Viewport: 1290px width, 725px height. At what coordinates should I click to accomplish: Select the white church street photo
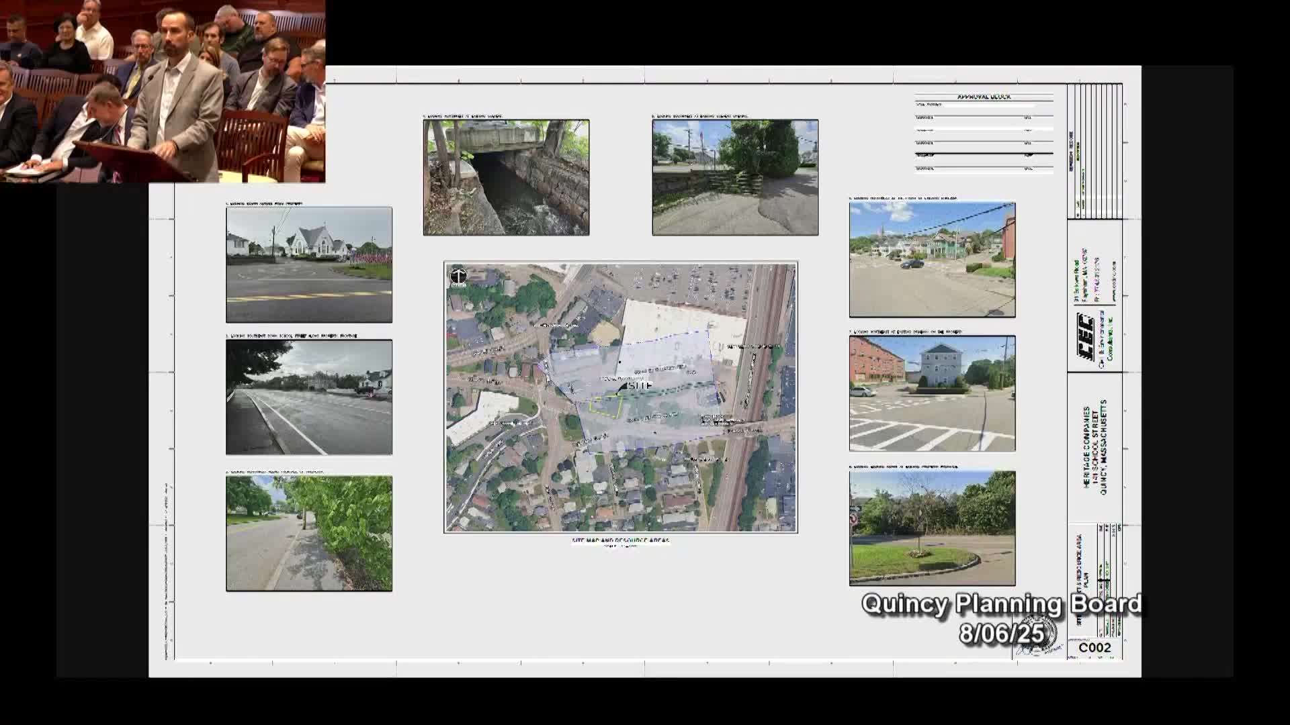point(309,264)
